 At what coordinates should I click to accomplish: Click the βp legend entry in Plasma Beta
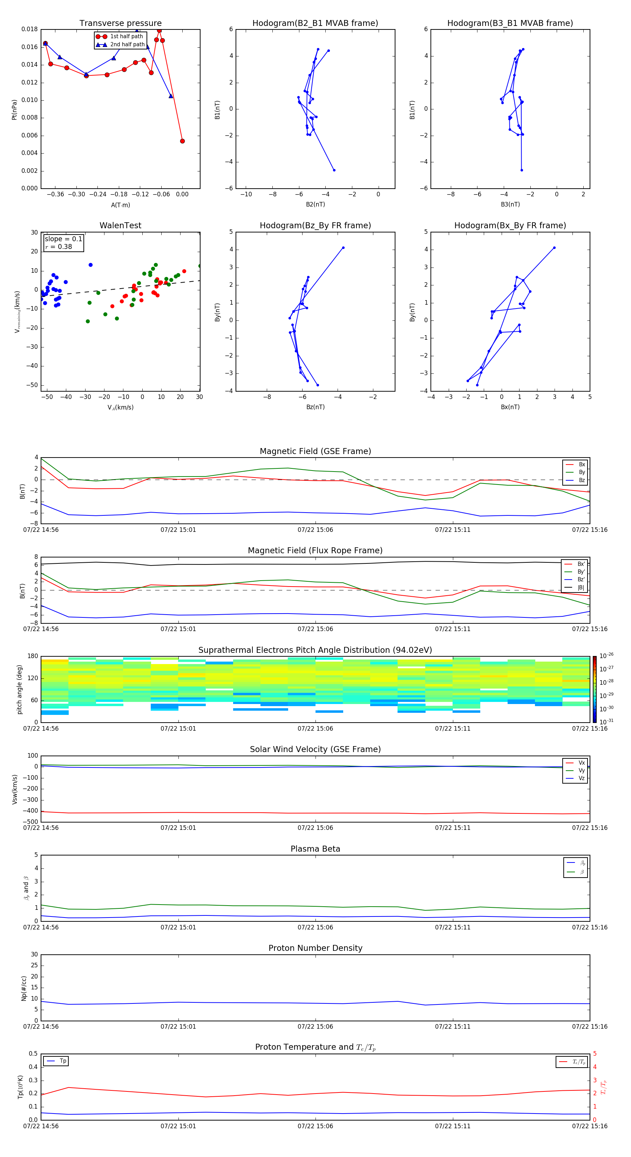pos(576,862)
